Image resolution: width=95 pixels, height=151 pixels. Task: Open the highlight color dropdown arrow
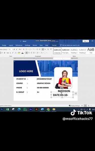click(x=21, y=53)
